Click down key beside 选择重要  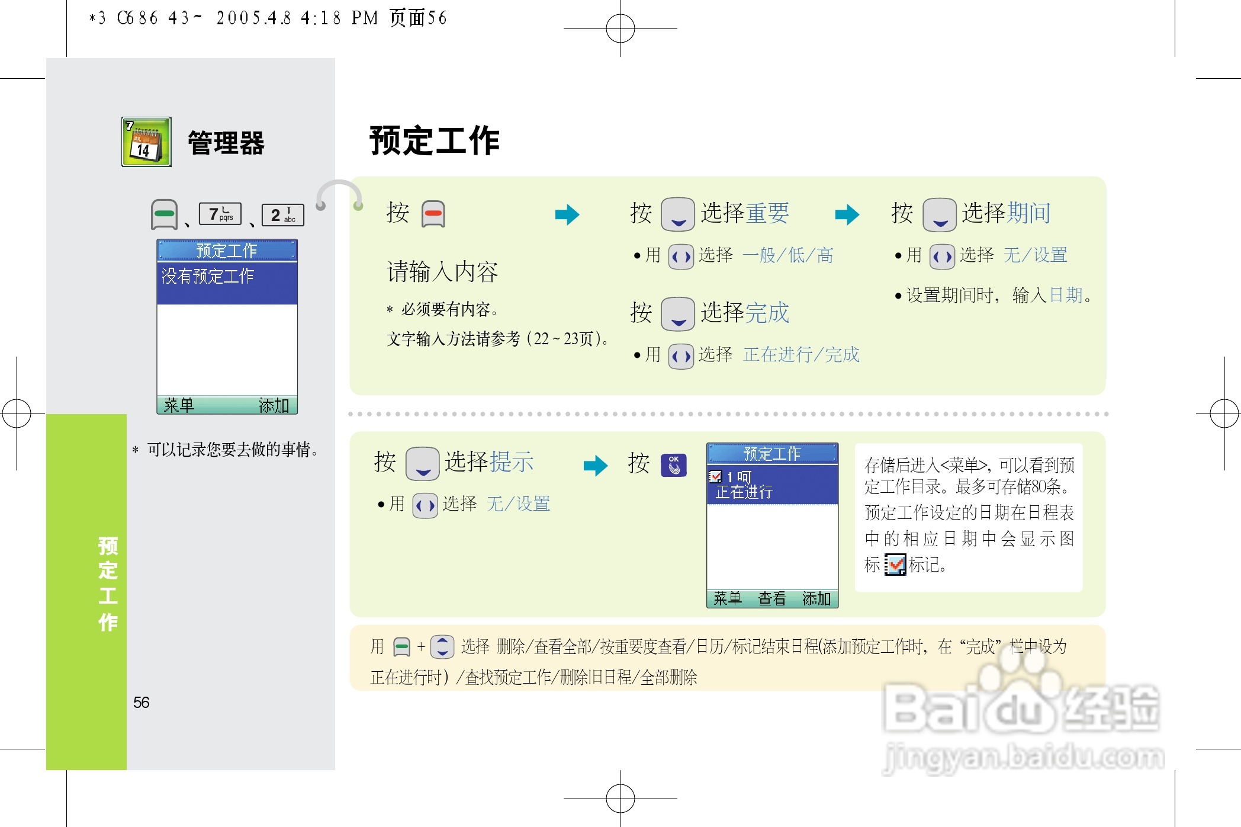tap(677, 214)
